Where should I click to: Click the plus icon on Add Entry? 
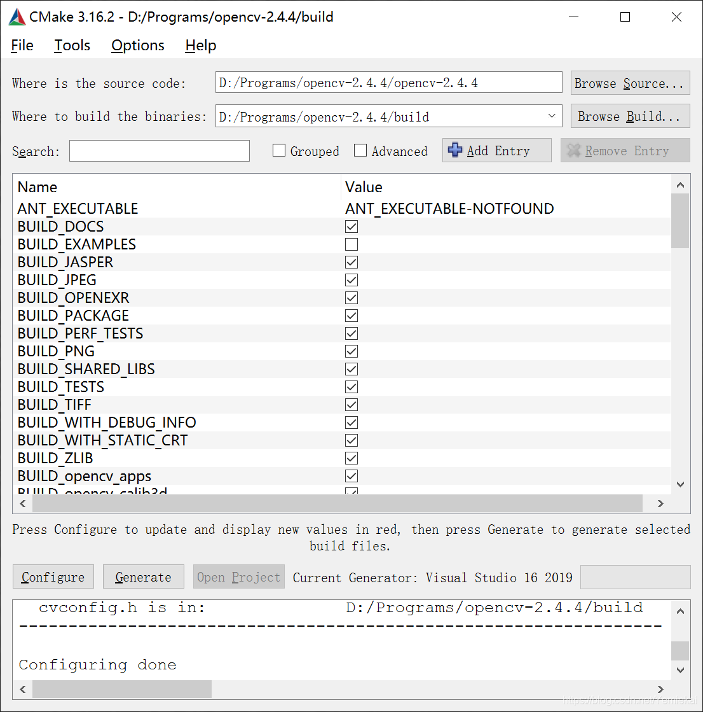(x=455, y=150)
